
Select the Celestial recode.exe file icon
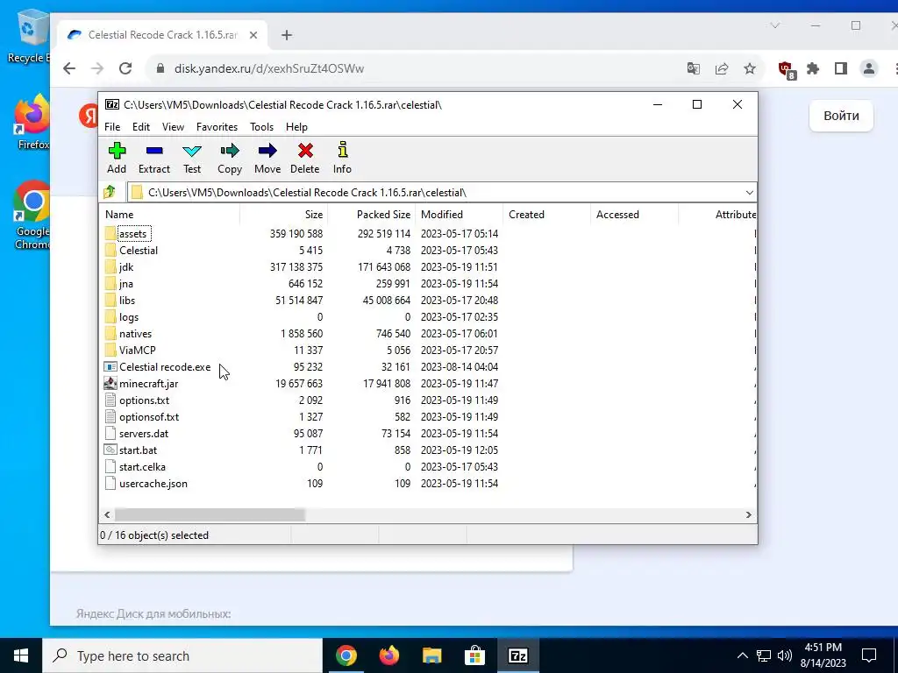[x=110, y=367]
